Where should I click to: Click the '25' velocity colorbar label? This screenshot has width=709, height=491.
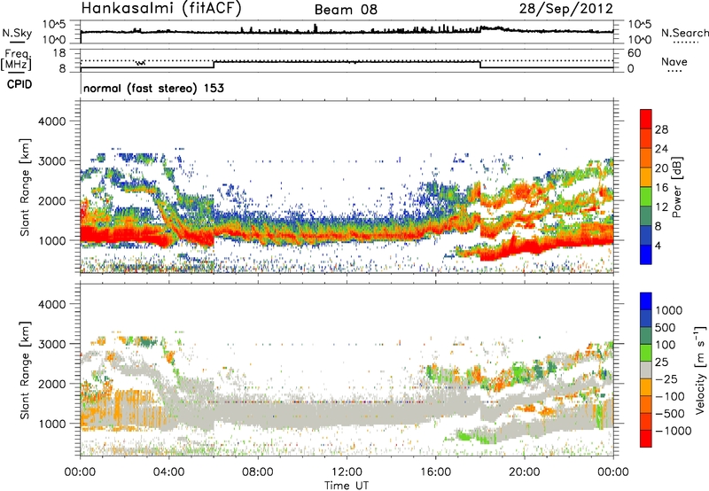coord(662,362)
